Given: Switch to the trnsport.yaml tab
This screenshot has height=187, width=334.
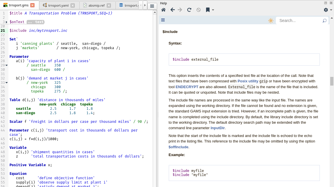Looking at the screenshot, I should [58, 5].
